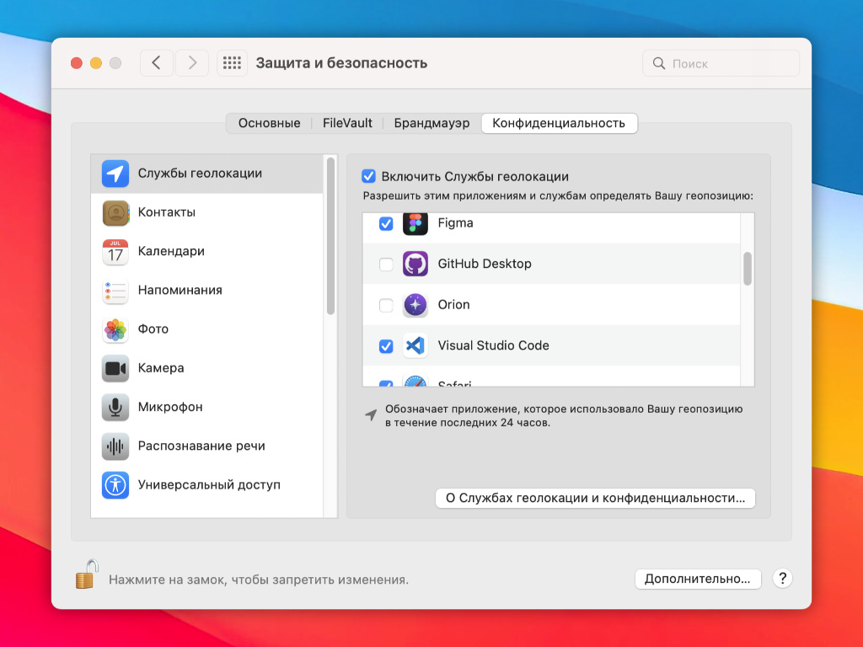The height and width of the screenshot is (647, 863).
Task: Select the Камера camera icon
Action: pyautogui.click(x=115, y=368)
